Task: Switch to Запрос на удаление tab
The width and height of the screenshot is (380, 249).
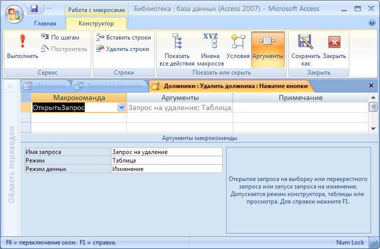Action: pyautogui.click(x=110, y=86)
